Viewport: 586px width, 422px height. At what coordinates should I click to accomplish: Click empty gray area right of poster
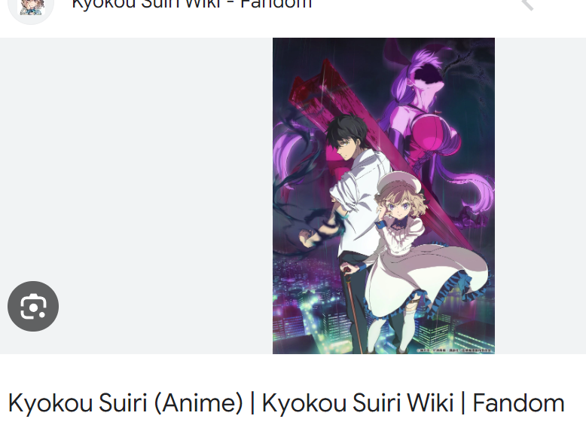click(x=540, y=195)
